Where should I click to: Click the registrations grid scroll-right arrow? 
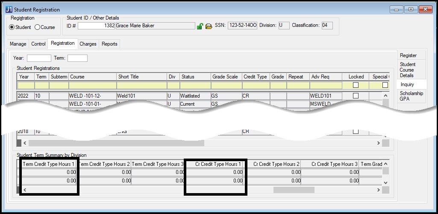378,143
